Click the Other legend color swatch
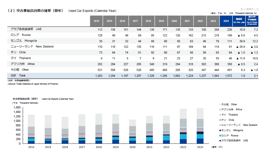 pos(220,104)
